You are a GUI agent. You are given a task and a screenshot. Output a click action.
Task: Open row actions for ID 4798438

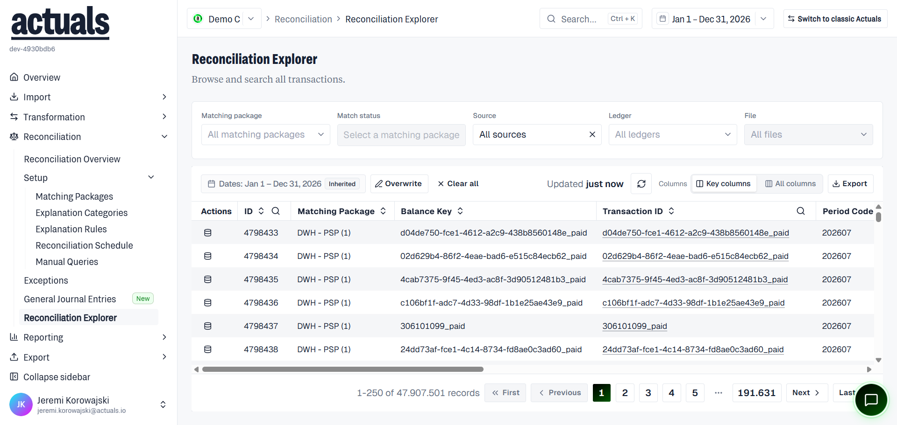click(x=208, y=349)
